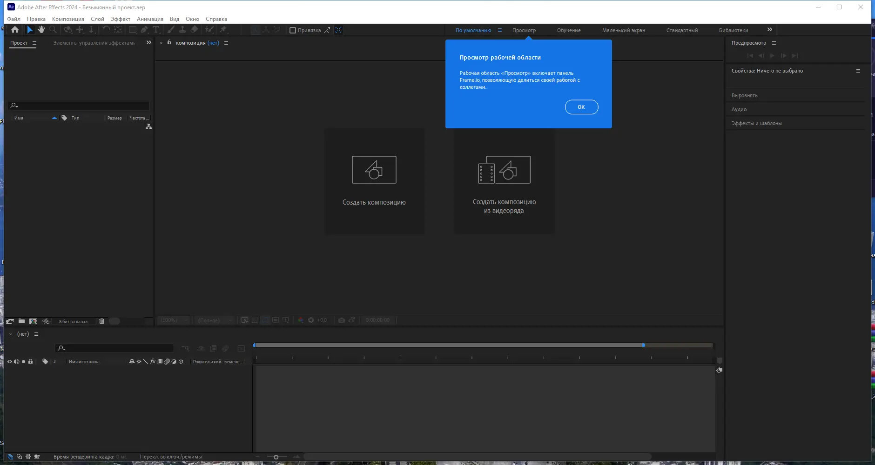Enable the Привязка snapping checkbox
The image size is (875, 465).
[292, 30]
